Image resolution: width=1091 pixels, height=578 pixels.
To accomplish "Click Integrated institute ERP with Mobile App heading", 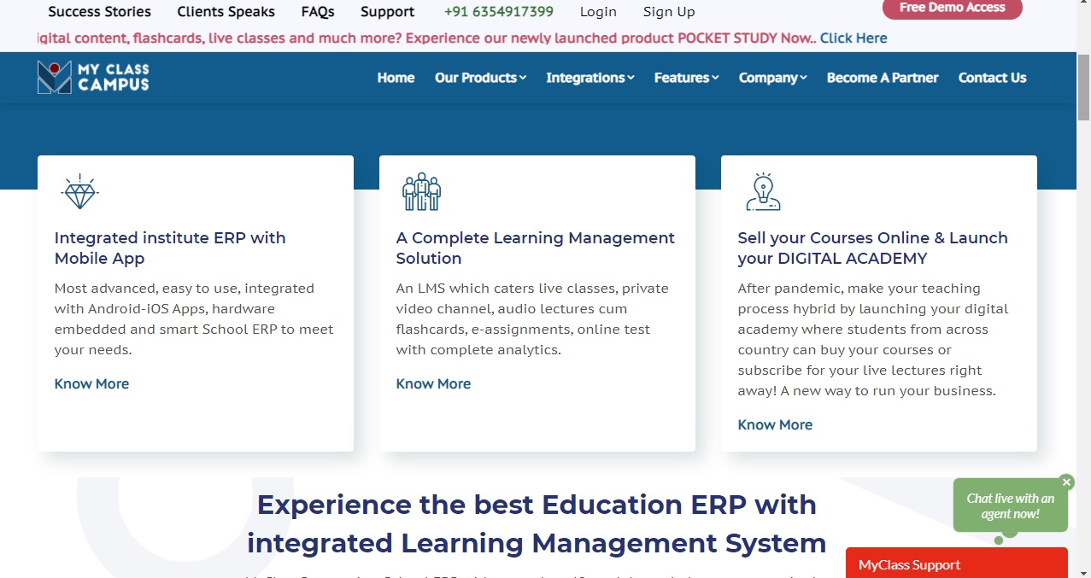I will 170,248.
